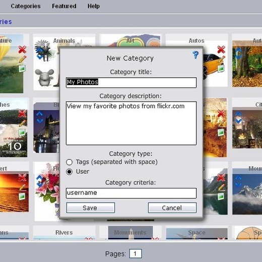Click blue down arrow on Tower Bridge card
This screenshot has width=262, height=262.
(x=39, y=120)
